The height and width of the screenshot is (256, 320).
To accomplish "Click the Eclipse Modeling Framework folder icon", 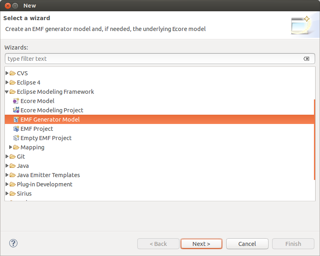I will coord(12,92).
